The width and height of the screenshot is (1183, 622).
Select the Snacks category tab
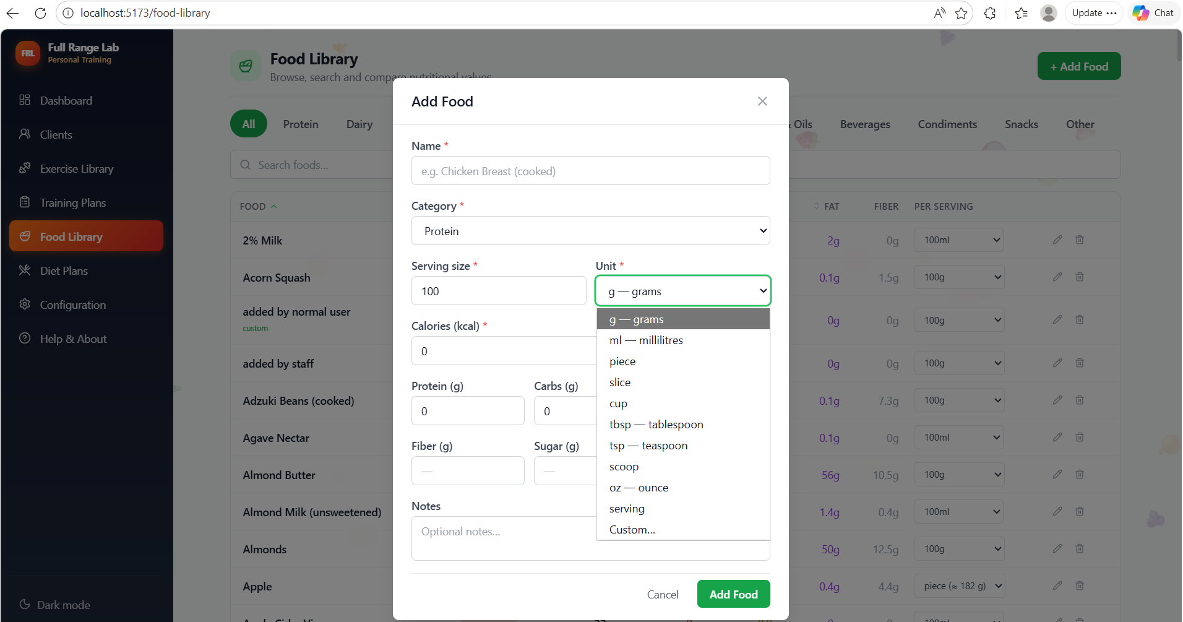(x=1022, y=124)
